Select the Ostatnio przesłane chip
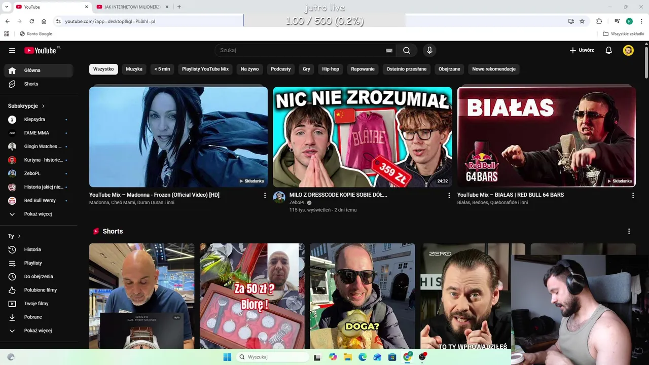This screenshot has width=649, height=365. (407, 69)
